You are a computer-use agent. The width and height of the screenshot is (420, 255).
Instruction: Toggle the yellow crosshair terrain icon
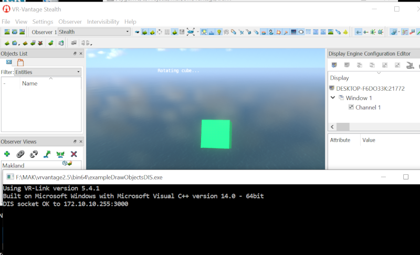(152, 32)
